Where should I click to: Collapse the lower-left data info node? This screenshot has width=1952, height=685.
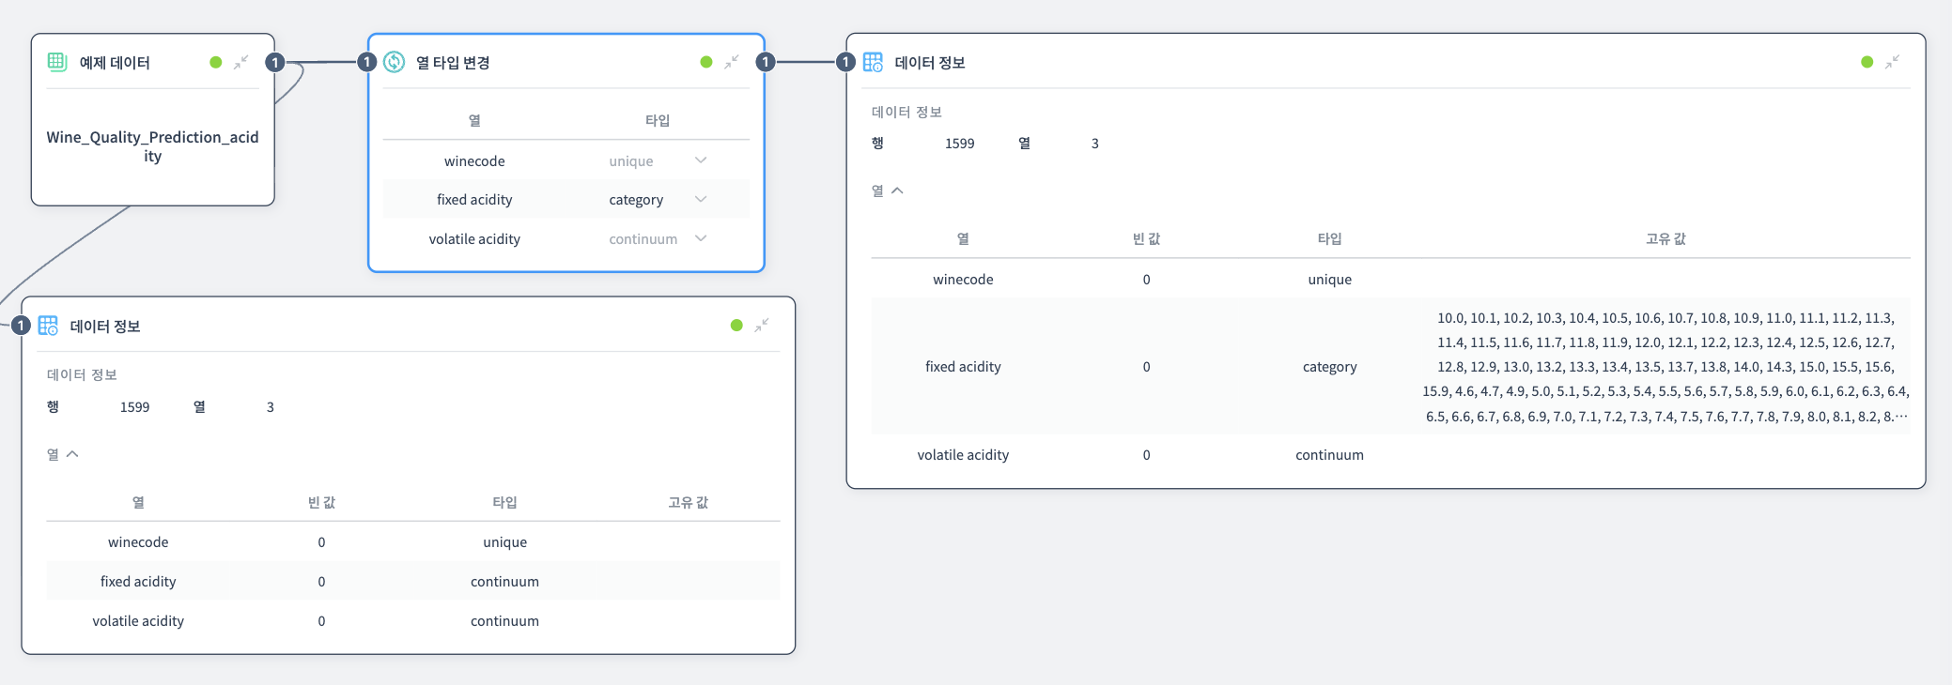(x=762, y=326)
